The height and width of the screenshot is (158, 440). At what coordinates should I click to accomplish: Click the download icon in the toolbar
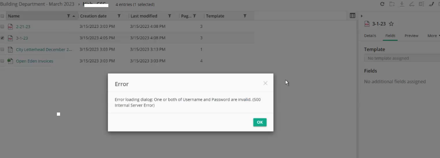point(402,4)
